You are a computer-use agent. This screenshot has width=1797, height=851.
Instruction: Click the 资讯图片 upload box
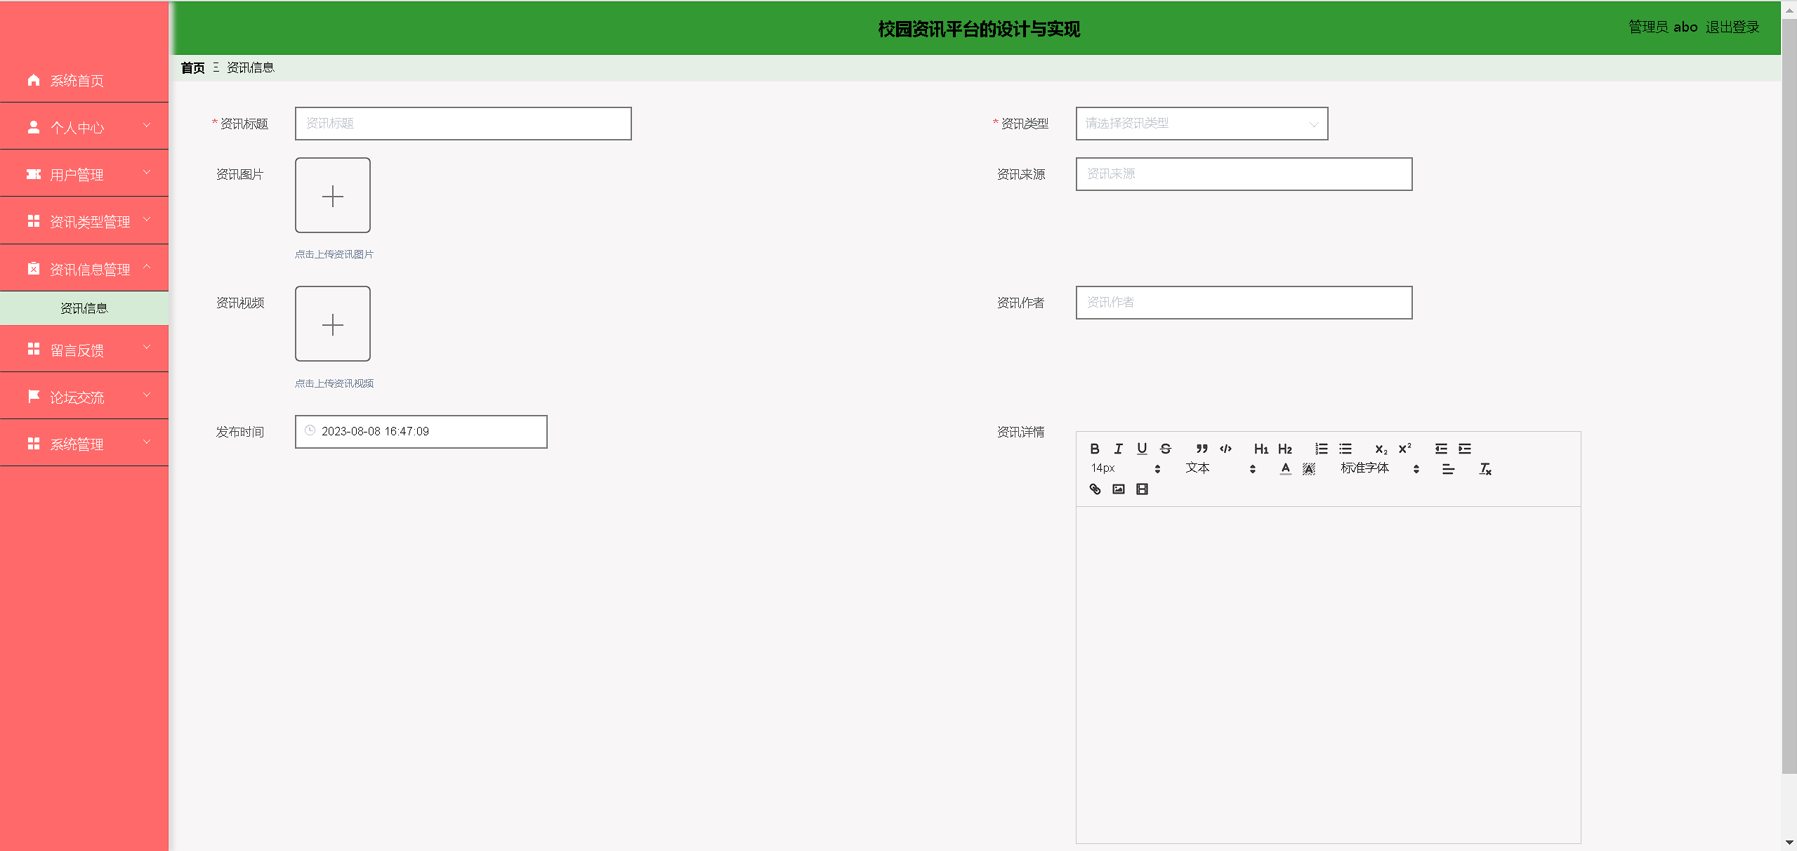pos(332,195)
